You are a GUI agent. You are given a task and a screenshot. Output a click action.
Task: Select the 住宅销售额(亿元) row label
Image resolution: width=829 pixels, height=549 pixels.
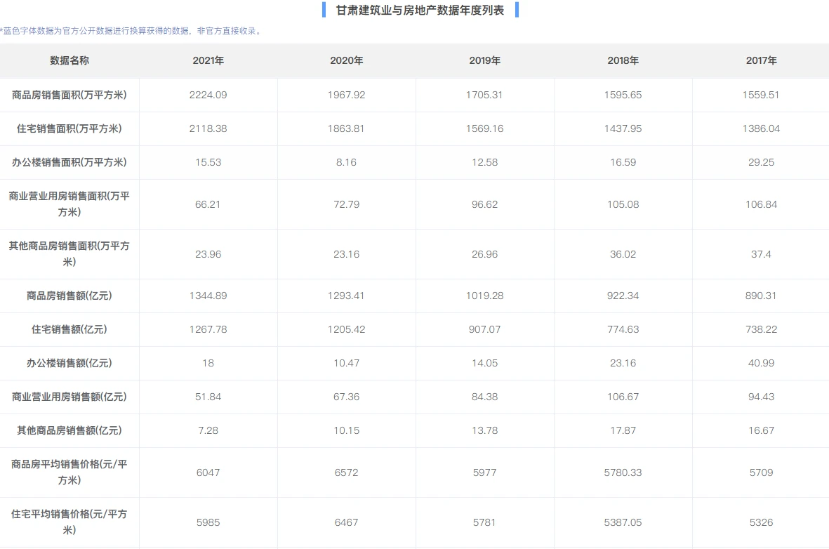[x=69, y=329]
